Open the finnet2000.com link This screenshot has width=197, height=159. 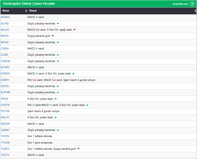point(180,4)
